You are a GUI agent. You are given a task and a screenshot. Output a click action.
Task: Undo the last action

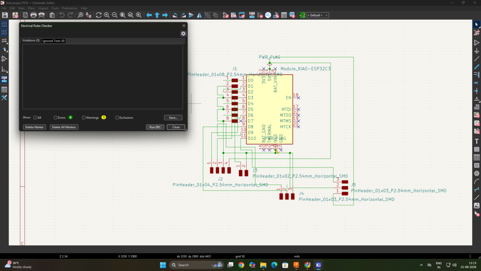[x=62, y=15]
